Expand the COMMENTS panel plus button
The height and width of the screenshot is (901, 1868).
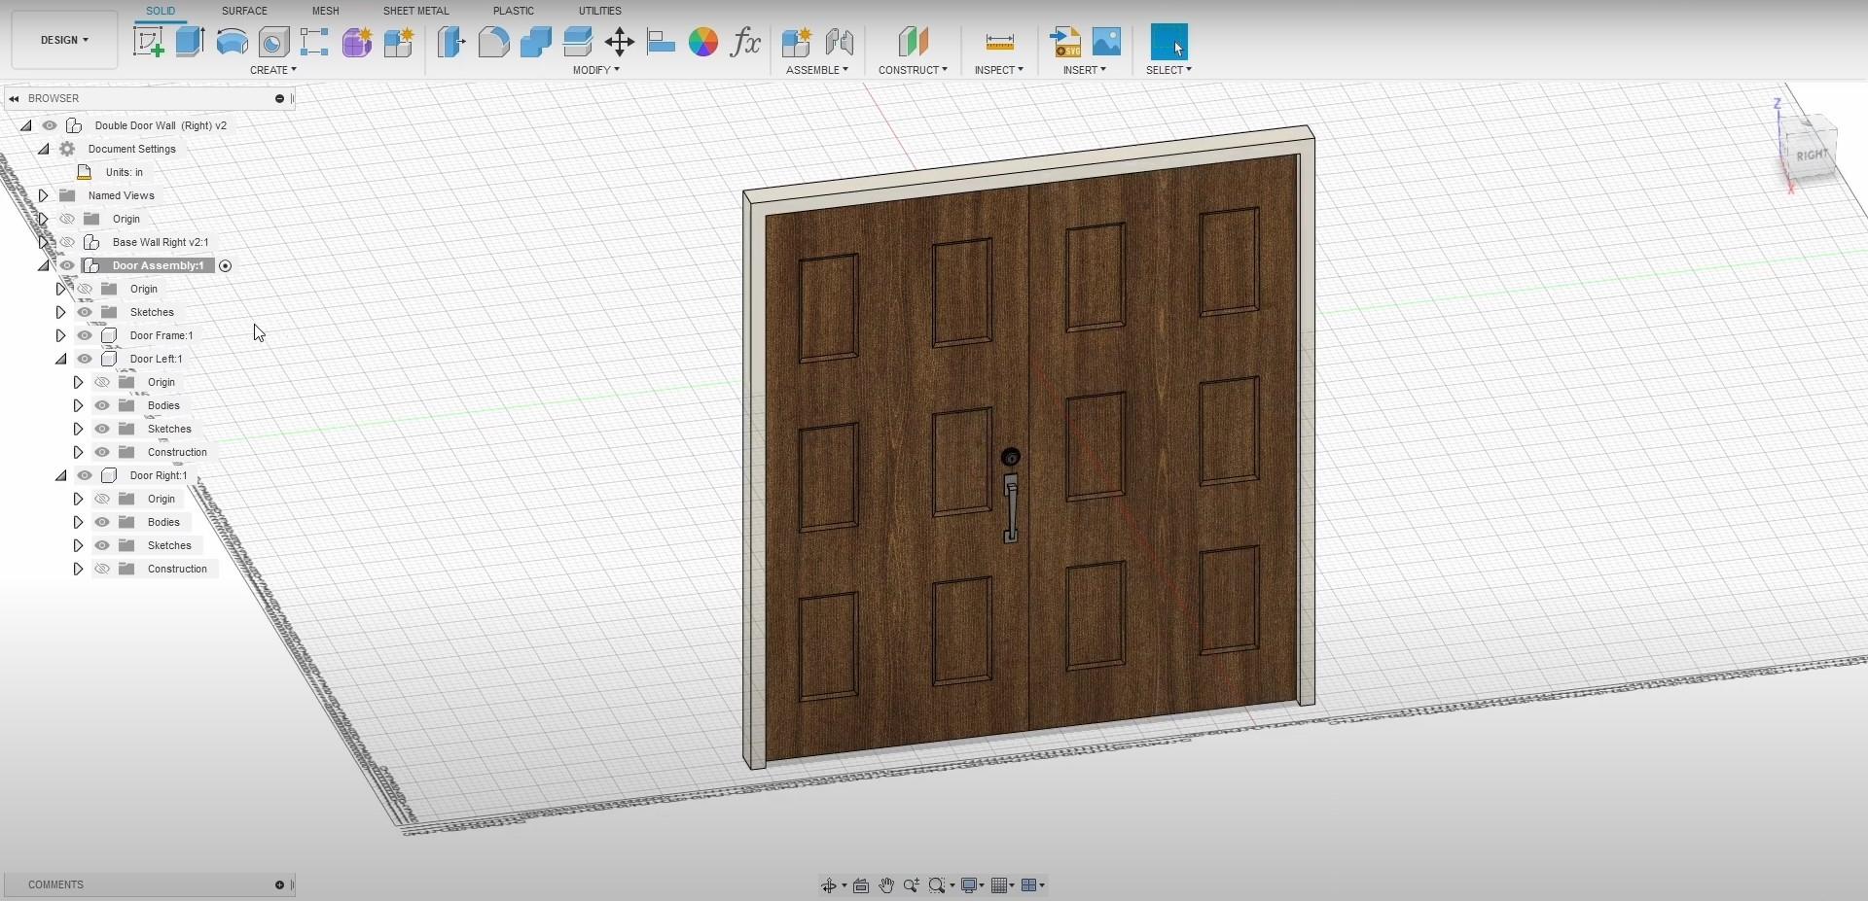point(279,884)
